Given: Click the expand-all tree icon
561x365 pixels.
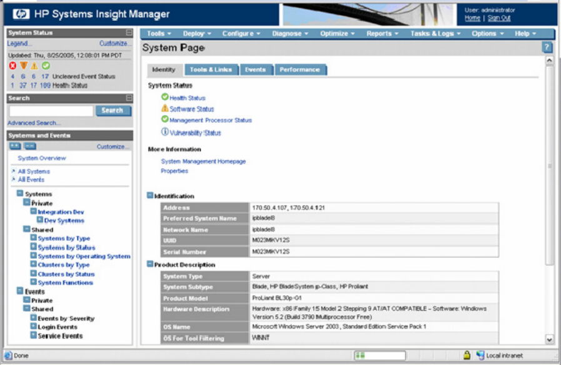Looking at the screenshot, I should click(14, 146).
